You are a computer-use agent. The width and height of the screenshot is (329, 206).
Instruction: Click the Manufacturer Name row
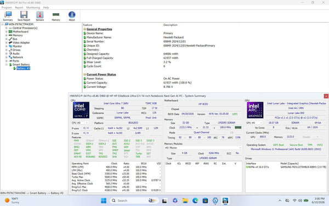click(x=206, y=37)
